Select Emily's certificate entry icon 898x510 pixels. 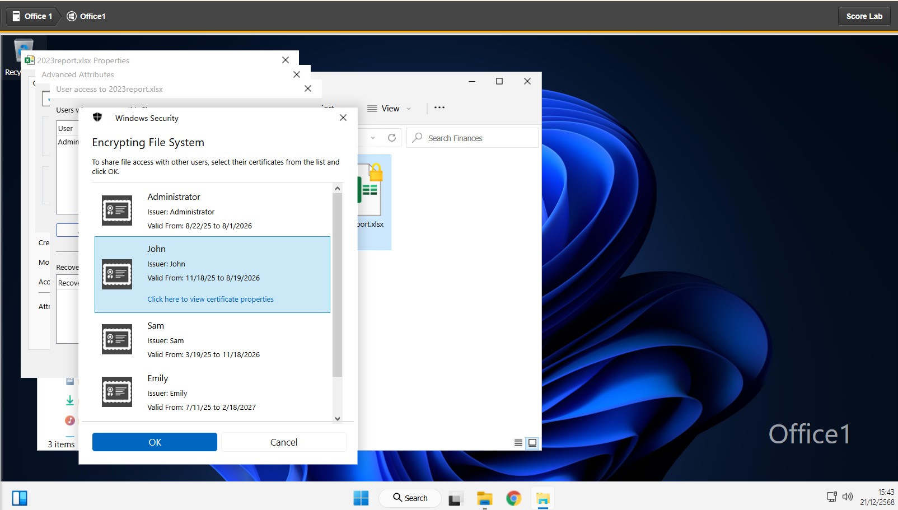(x=116, y=392)
